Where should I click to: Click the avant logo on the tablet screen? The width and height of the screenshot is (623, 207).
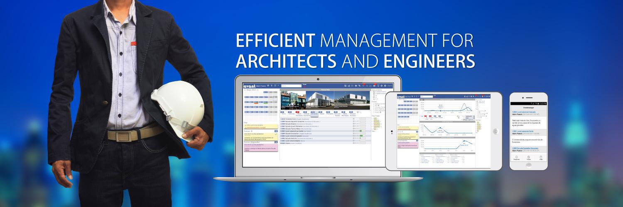tap(401, 97)
